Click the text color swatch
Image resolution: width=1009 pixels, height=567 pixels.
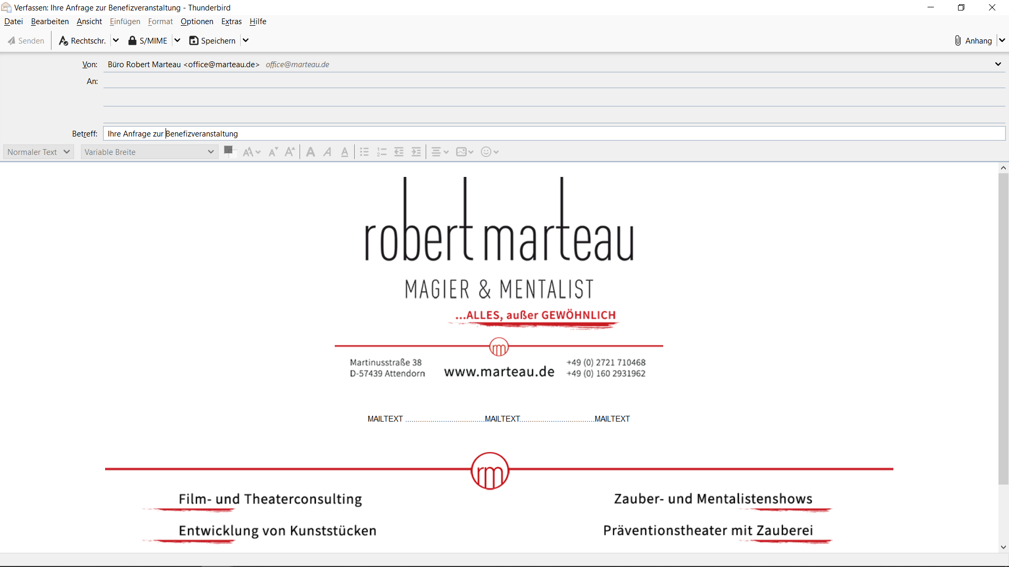pos(229,151)
